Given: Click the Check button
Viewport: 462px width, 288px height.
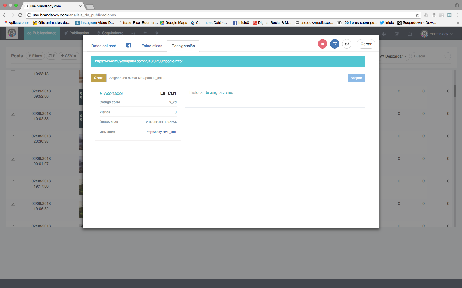Looking at the screenshot, I should tap(99, 78).
